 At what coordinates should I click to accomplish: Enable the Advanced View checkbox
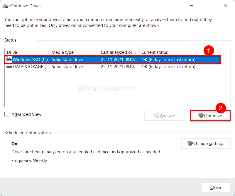7,114
